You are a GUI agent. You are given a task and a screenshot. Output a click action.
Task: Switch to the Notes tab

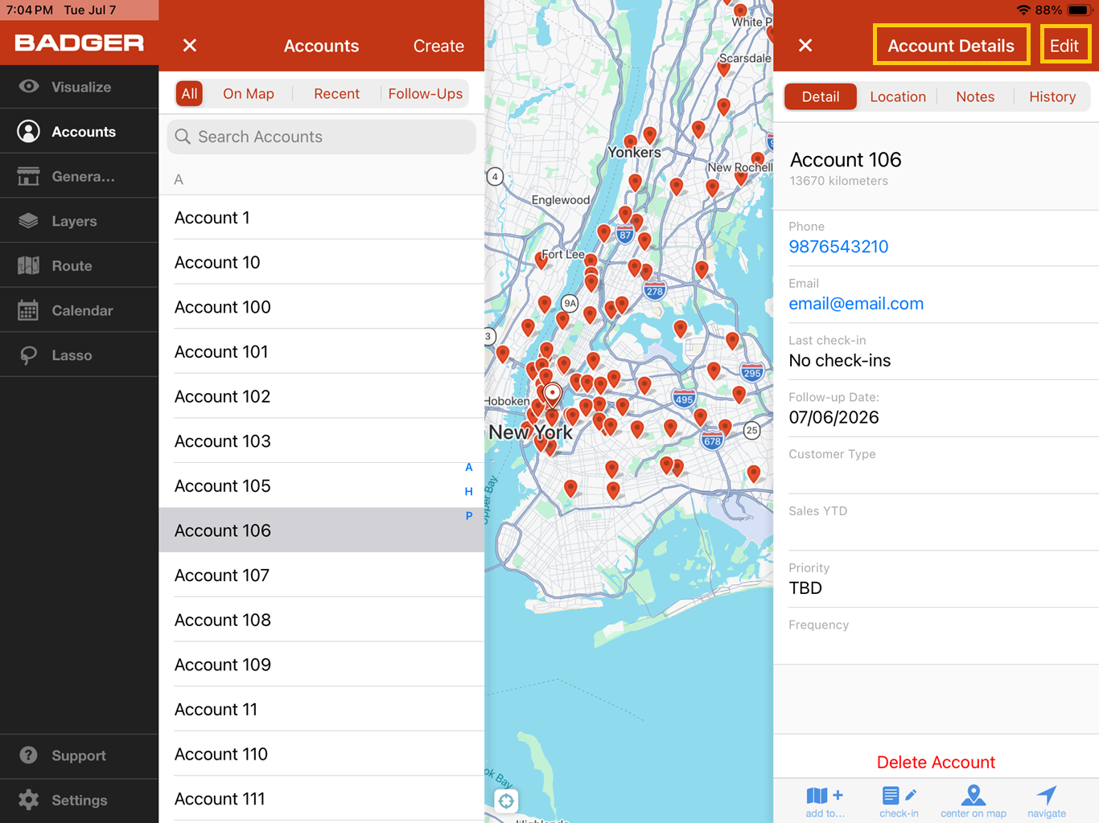pos(975,96)
